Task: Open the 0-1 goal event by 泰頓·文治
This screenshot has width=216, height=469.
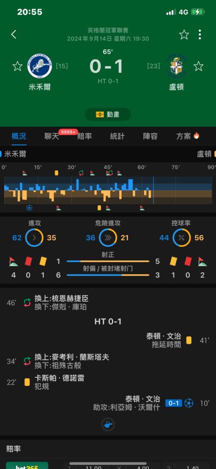Action: click(108, 403)
